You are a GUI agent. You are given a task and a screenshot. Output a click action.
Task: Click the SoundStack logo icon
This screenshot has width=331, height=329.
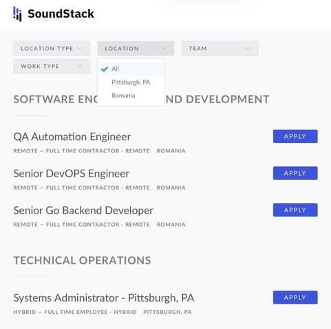(17, 14)
